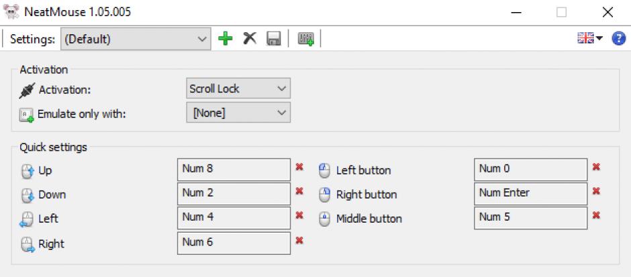Clear the Right direction binding red X
Viewport: 631px width, 277px height.
(299, 240)
